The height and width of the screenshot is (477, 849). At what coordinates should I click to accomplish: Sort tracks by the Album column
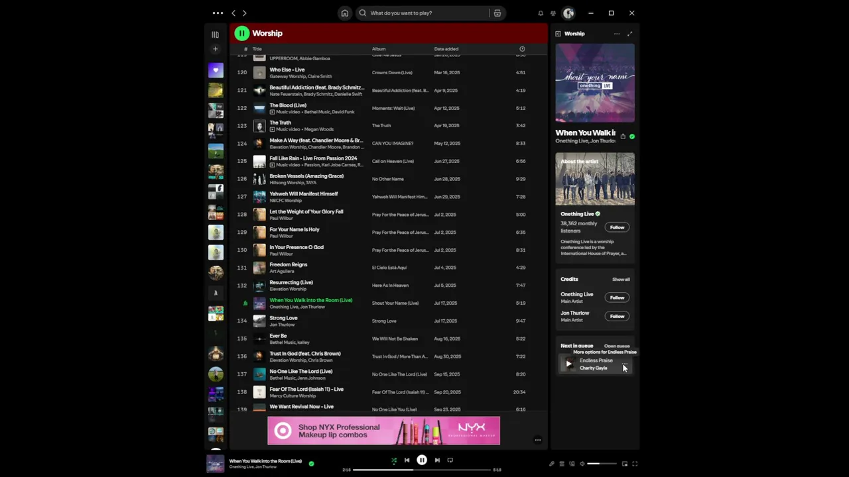tap(379, 49)
